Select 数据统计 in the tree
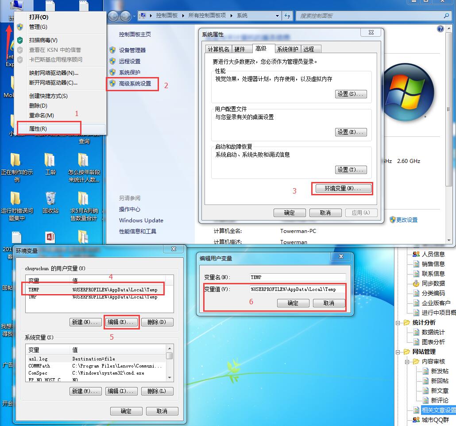456x426 pixels. tap(433, 332)
